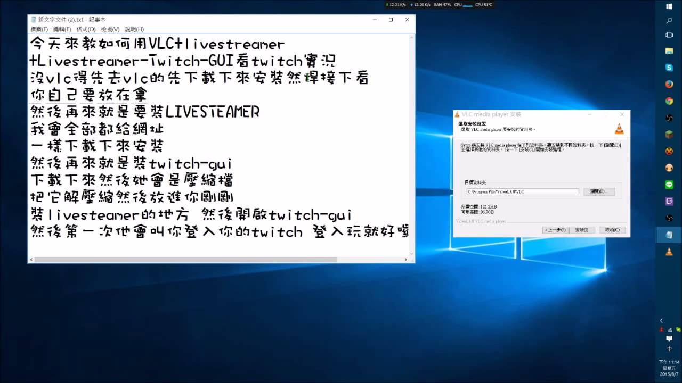This screenshot has height=383, width=682.
Task: Open the 編輯(E) menu in Notepad
Action: [62, 29]
